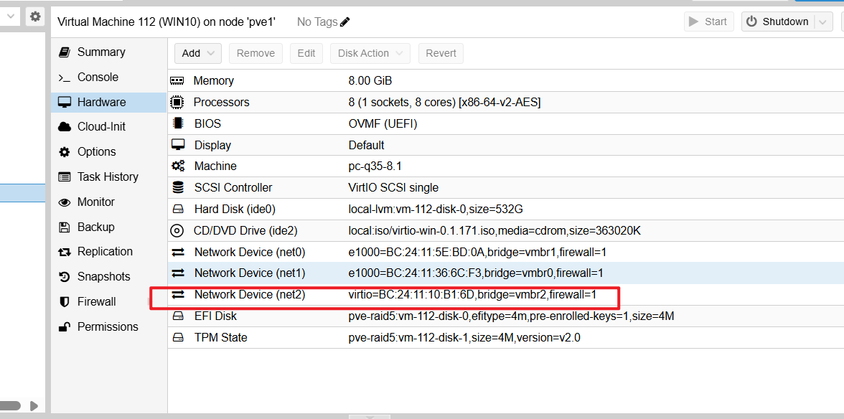Expand the Disk Action dropdown menu
Viewport: 844px width, 419px height.
[x=370, y=53]
